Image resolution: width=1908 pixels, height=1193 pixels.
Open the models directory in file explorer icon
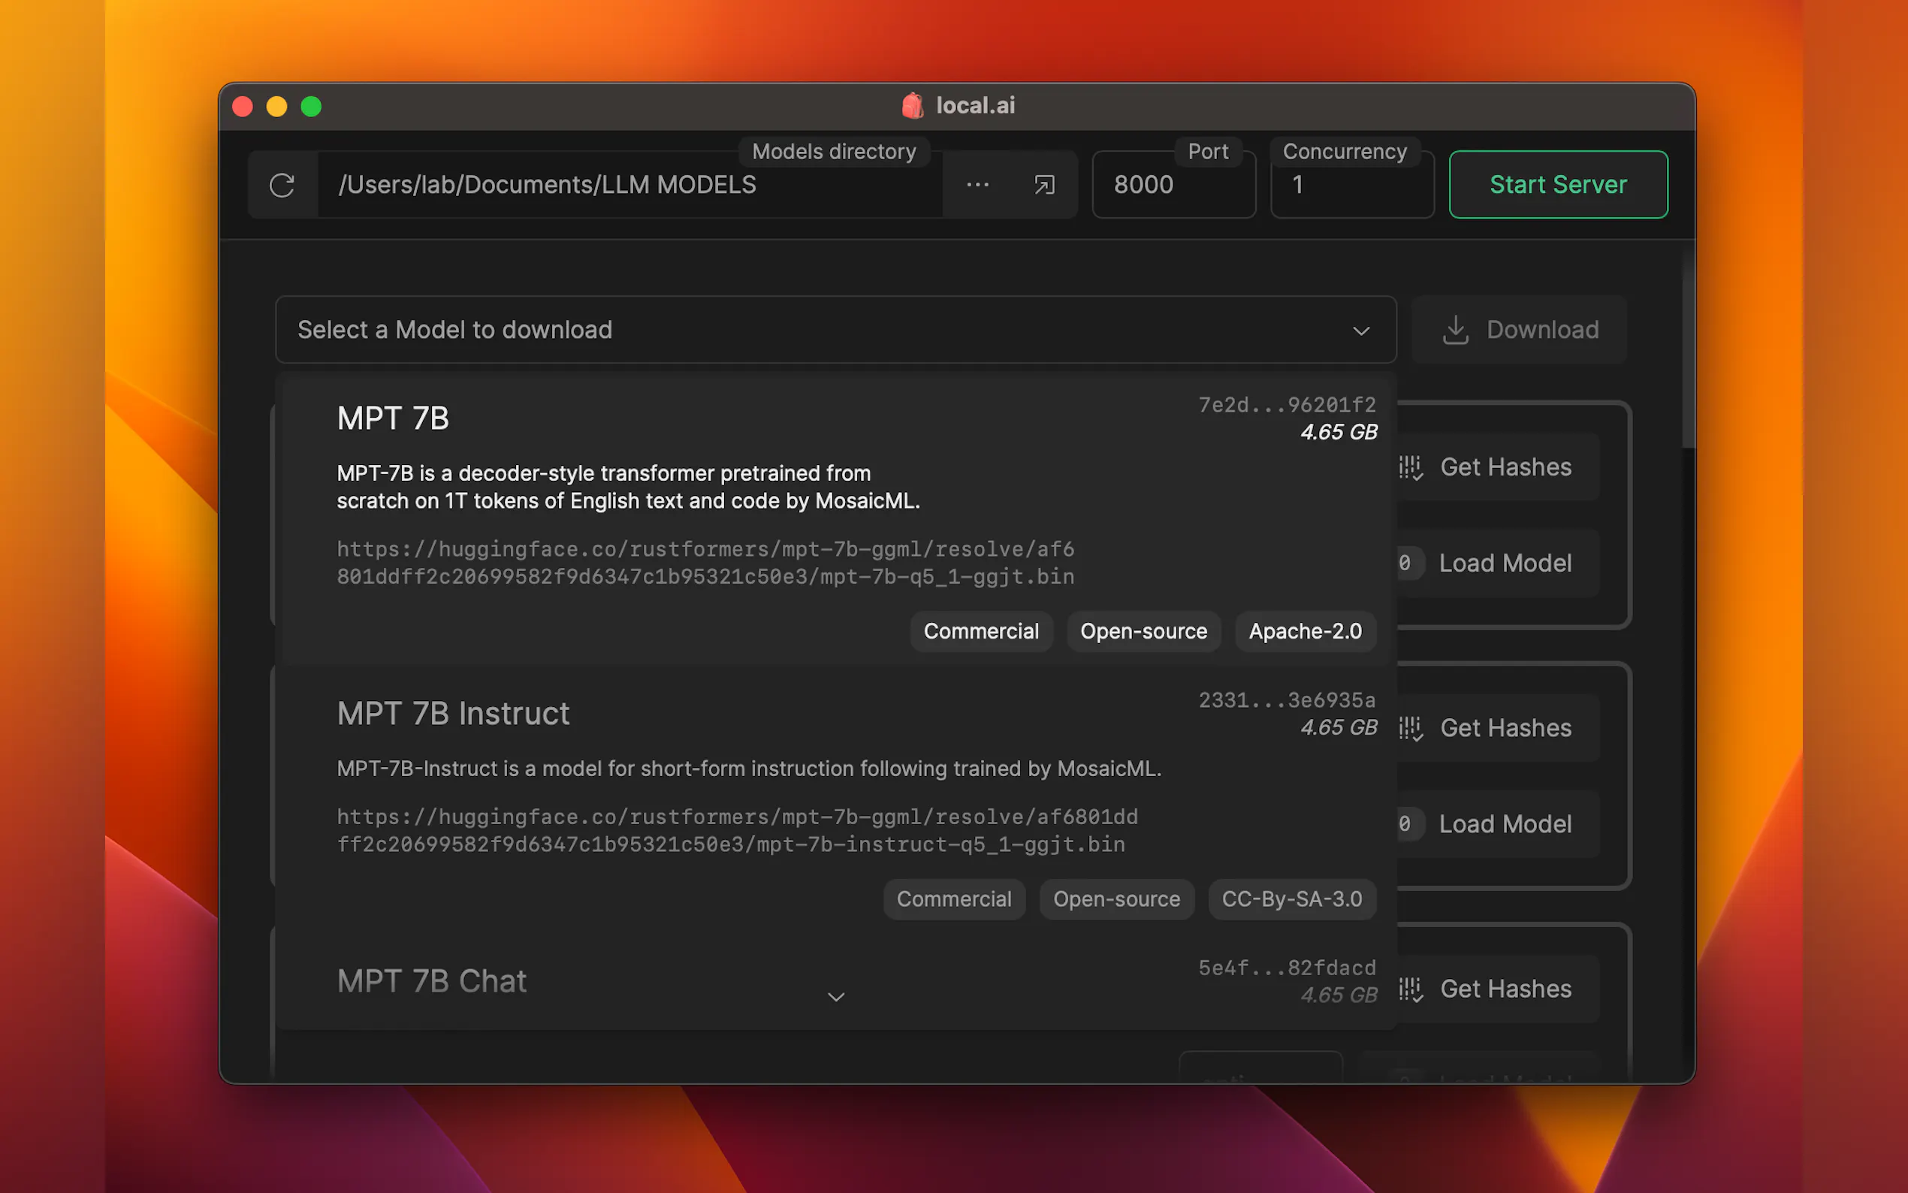pyautogui.click(x=1044, y=185)
